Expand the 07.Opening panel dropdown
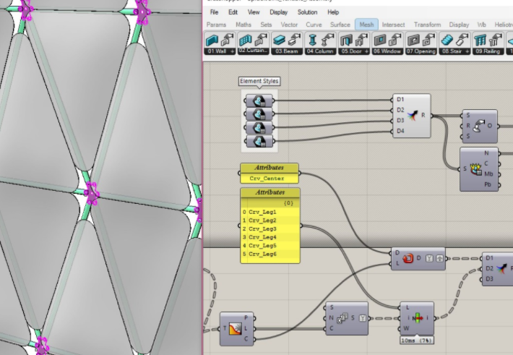 421,51
